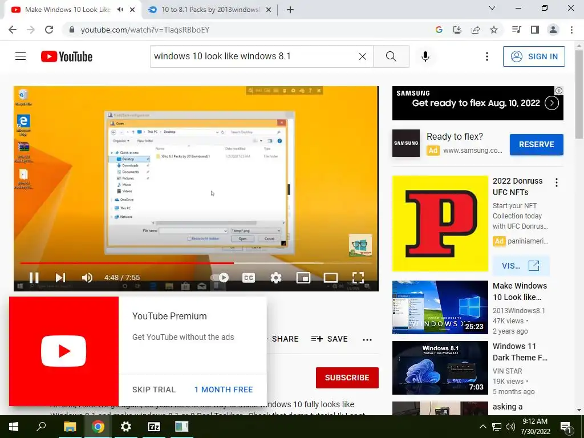Open more actions ellipsis under video
The width and height of the screenshot is (584, 438).
tap(367, 340)
